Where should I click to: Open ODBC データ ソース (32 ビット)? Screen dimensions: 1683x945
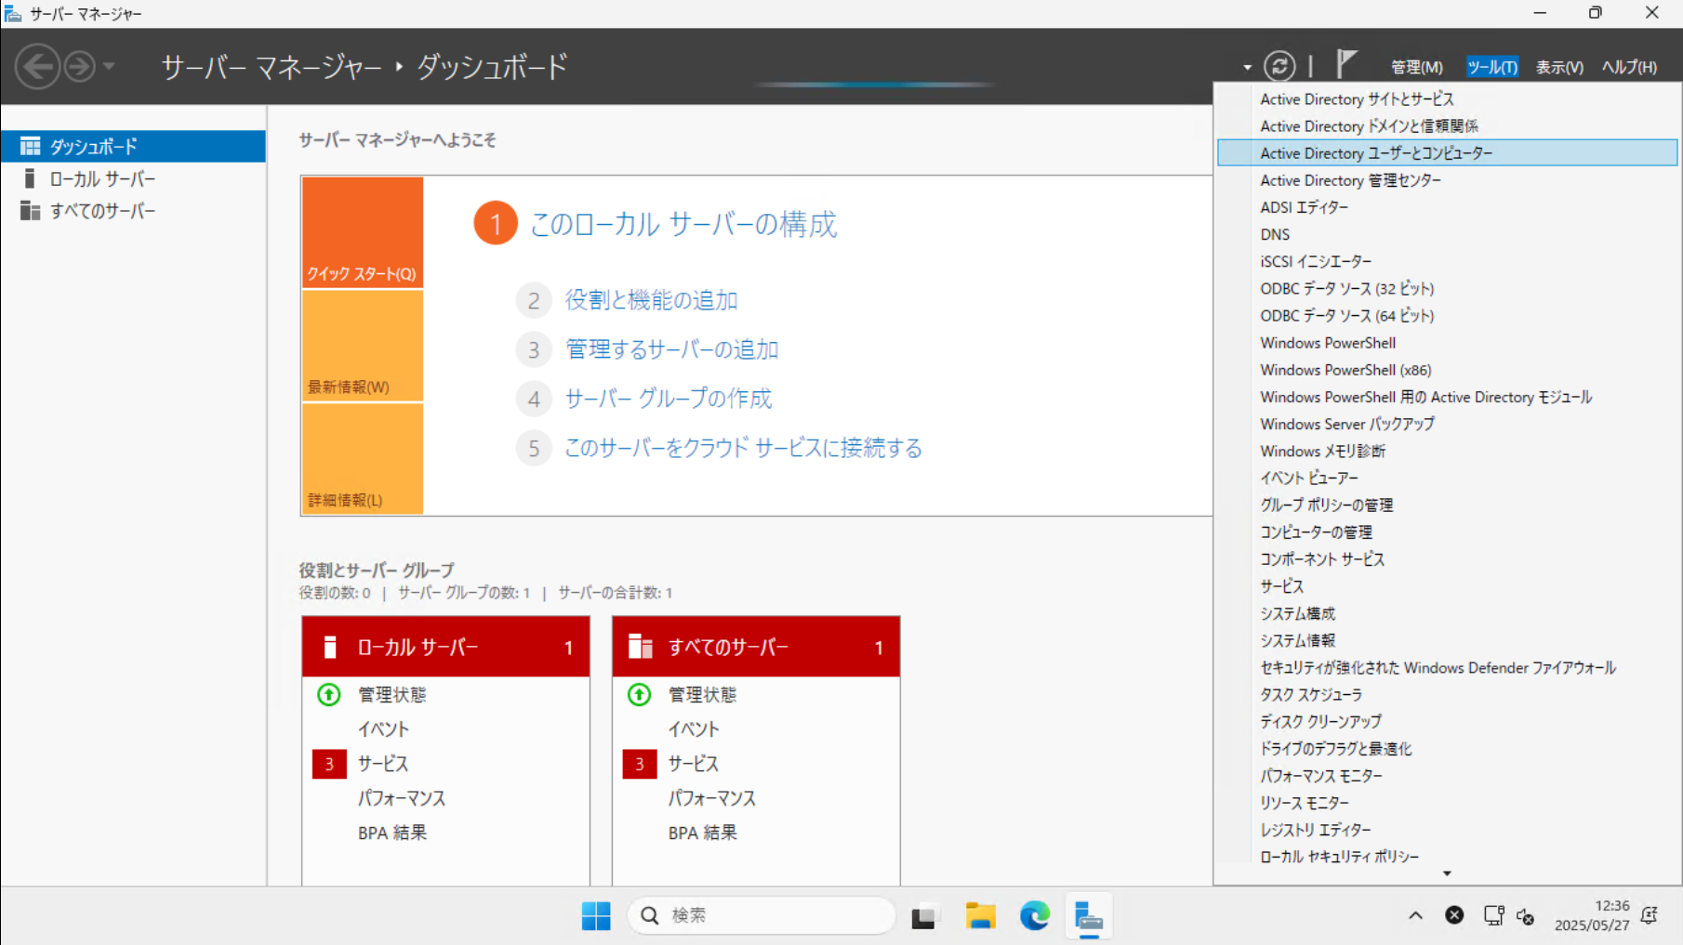1448,288
